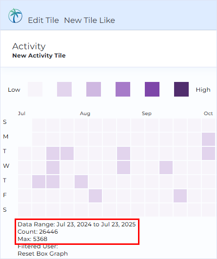
Task: Click Reset Box Graph
Action: coord(42,253)
